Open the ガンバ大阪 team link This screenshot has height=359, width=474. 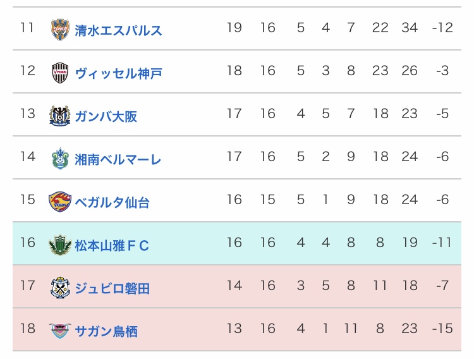(x=106, y=116)
